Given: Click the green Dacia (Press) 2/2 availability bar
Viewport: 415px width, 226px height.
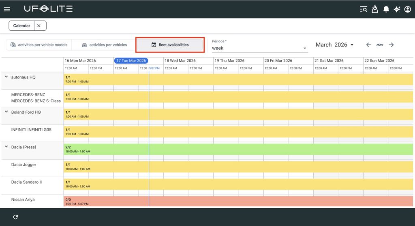Looking at the screenshot, I should click(x=238, y=149).
